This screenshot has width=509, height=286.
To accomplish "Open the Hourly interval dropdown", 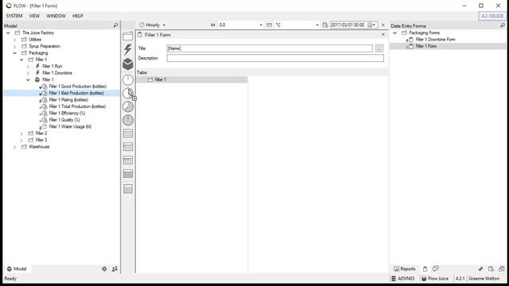I will 164,25.
